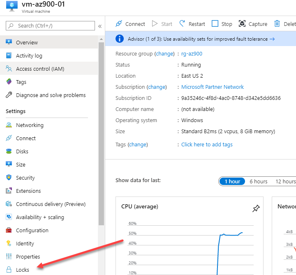This screenshot has width=296, height=275.
Task: Click the Click here to add tags link
Action: [207, 145]
